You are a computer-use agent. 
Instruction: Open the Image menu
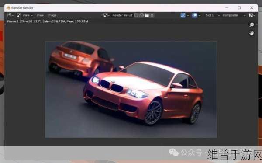pyautogui.click(x=52, y=15)
